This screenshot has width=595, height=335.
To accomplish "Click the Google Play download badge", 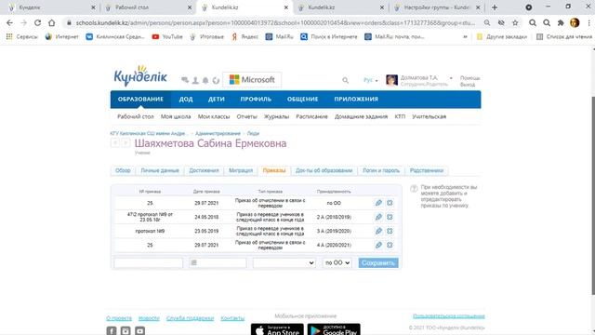I will coord(334,329).
